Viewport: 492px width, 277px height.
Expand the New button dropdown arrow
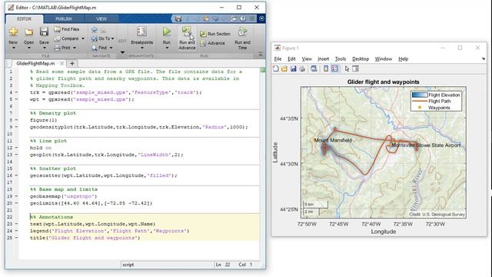tap(13, 48)
